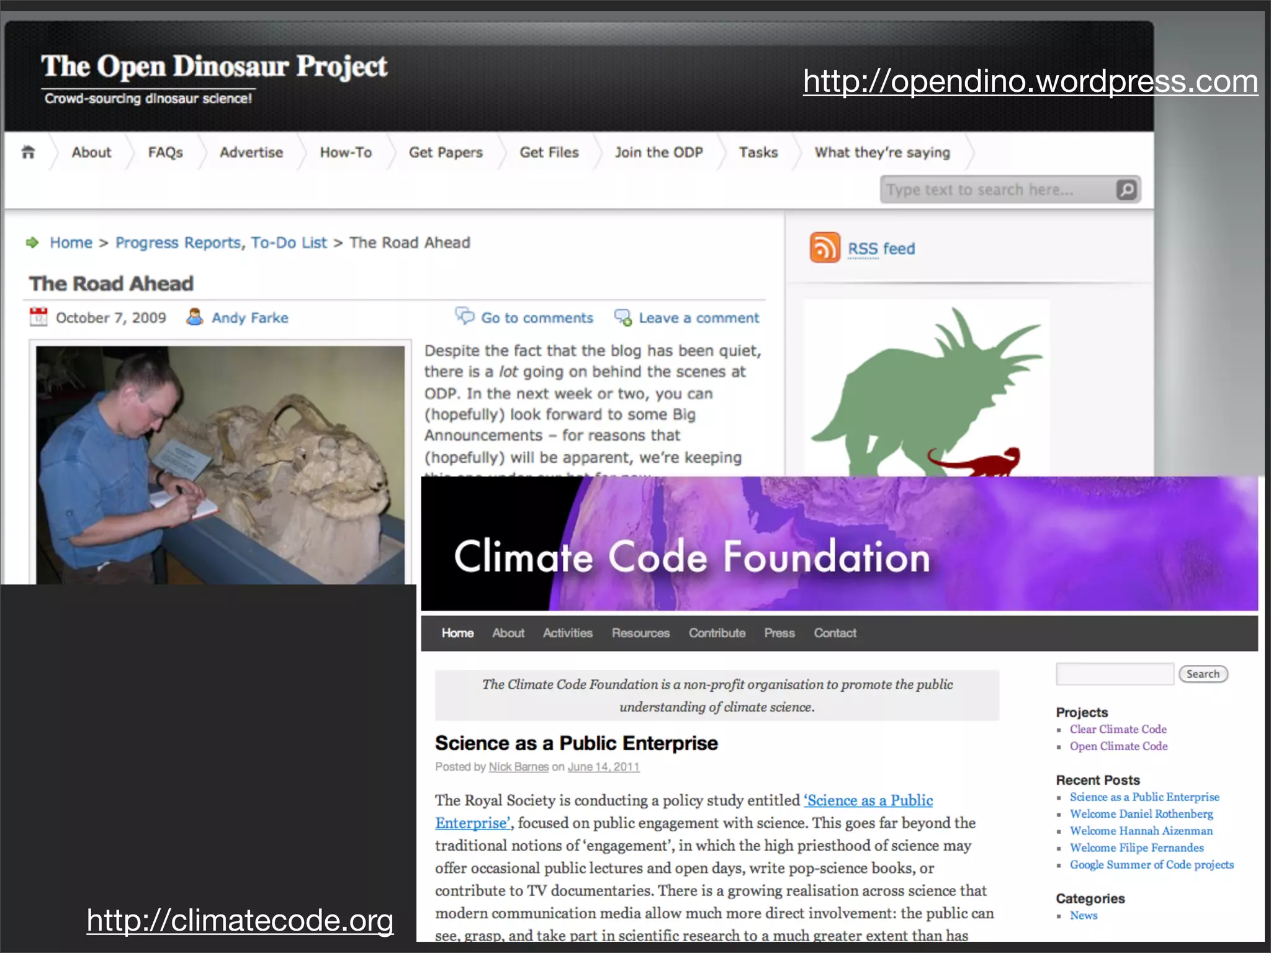The height and width of the screenshot is (953, 1271).
Task: Open Welcome Hannah Aizenman post
Action: click(1141, 830)
